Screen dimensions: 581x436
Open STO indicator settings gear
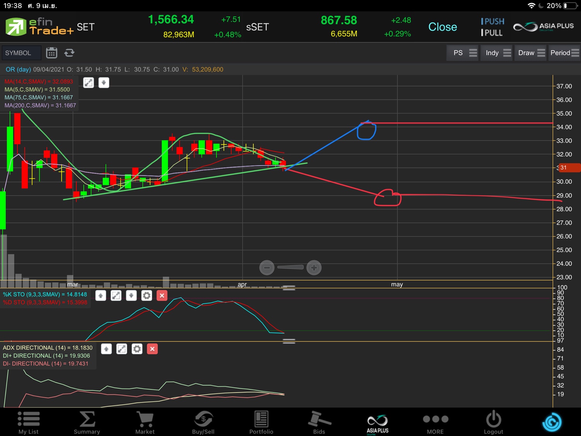click(147, 296)
